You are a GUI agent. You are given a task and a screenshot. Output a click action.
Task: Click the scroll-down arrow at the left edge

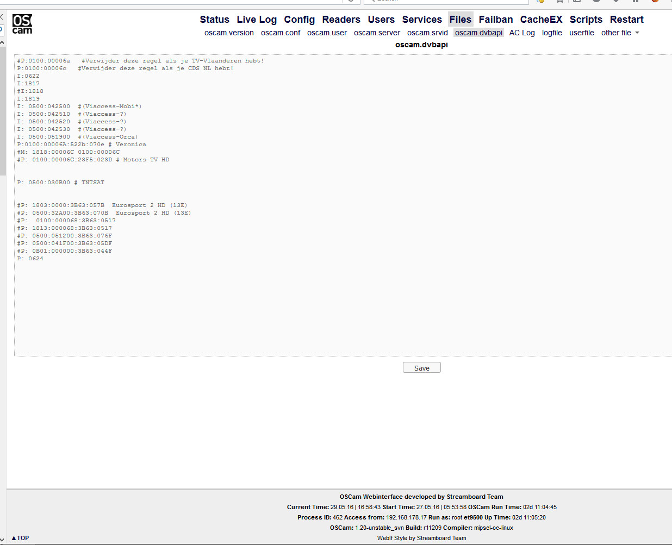click(2, 540)
